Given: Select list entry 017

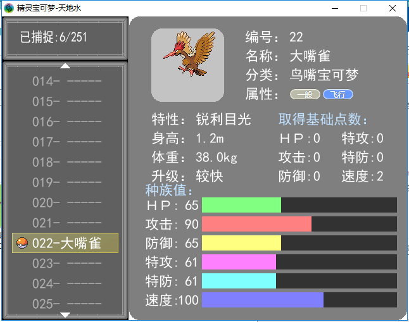Looking at the screenshot, I should pyautogui.click(x=66, y=142).
